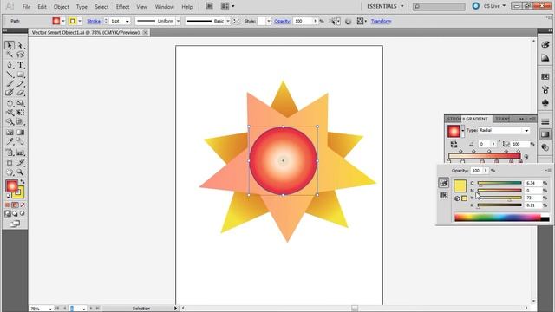Close the Vector Smart Object1.ai document tab

tap(145, 33)
